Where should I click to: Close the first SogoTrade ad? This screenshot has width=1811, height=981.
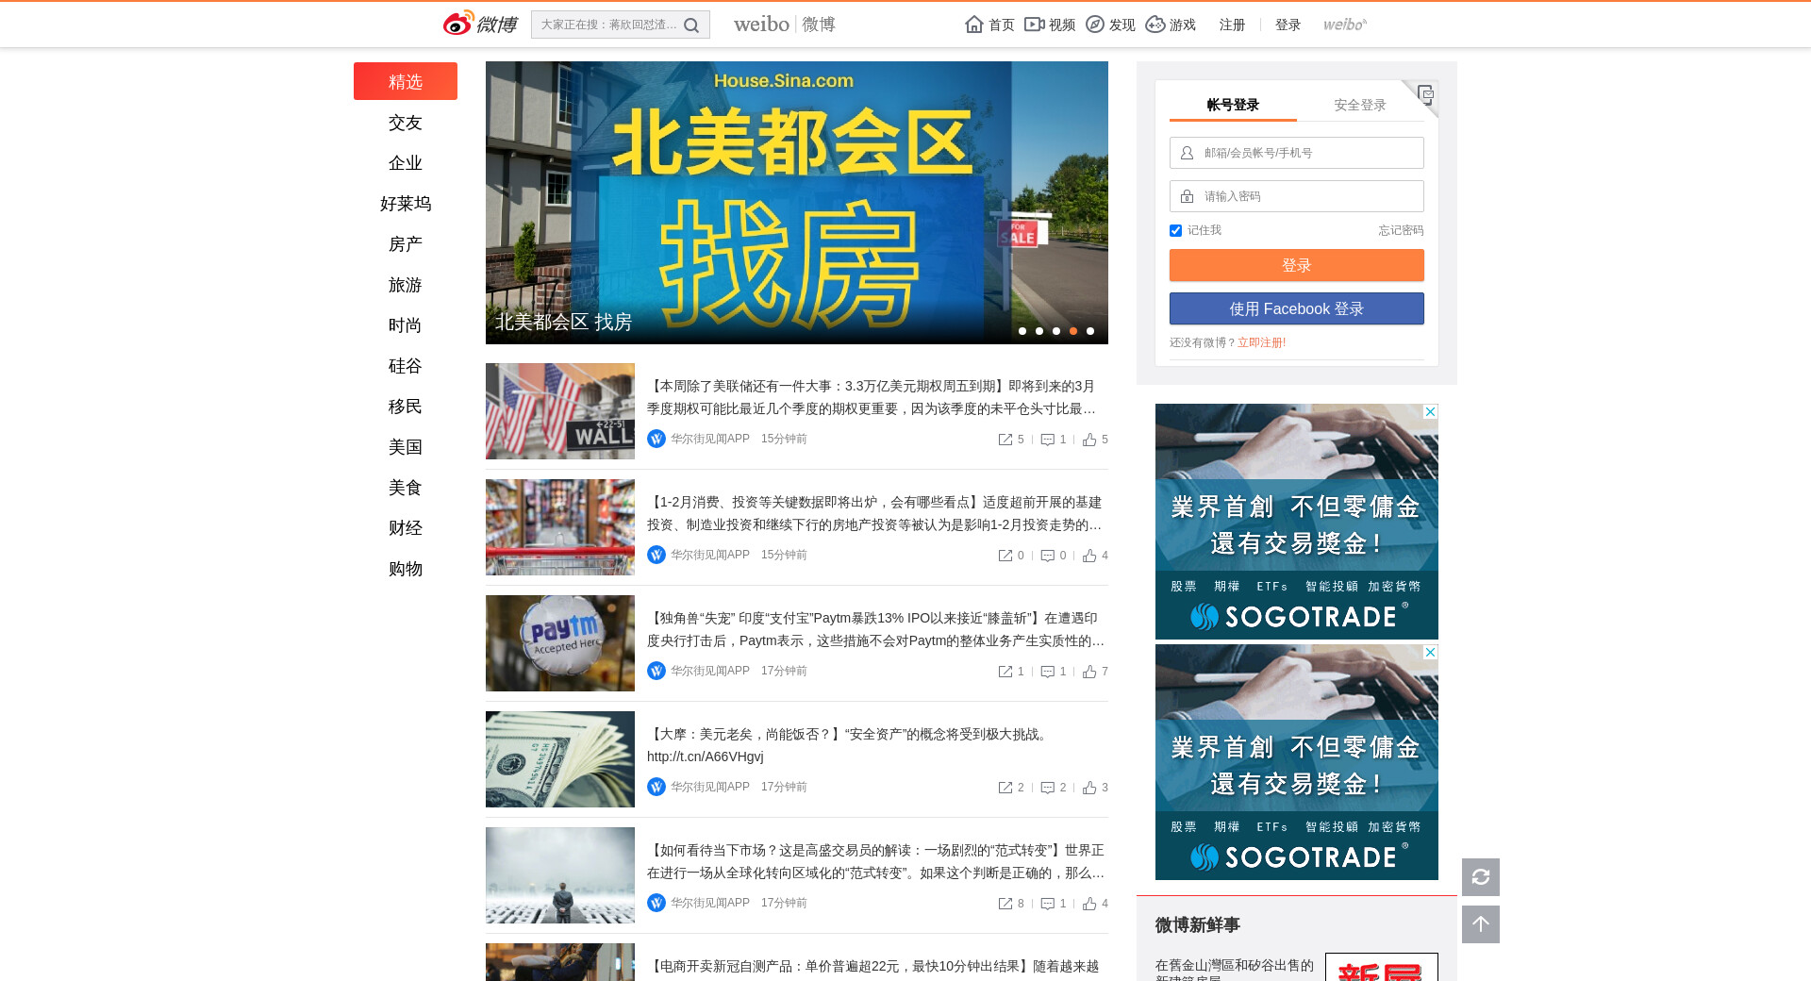[x=1430, y=412]
